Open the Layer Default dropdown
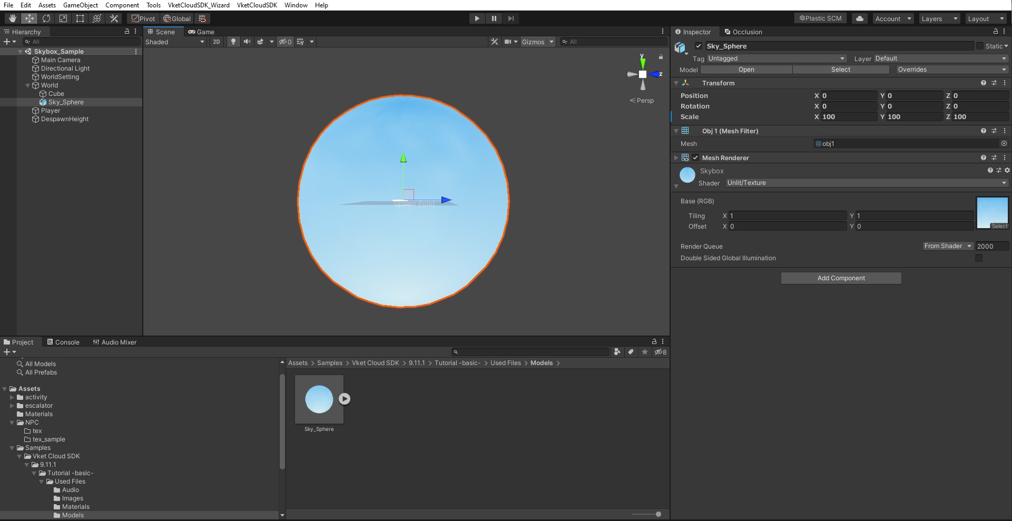 [940, 58]
